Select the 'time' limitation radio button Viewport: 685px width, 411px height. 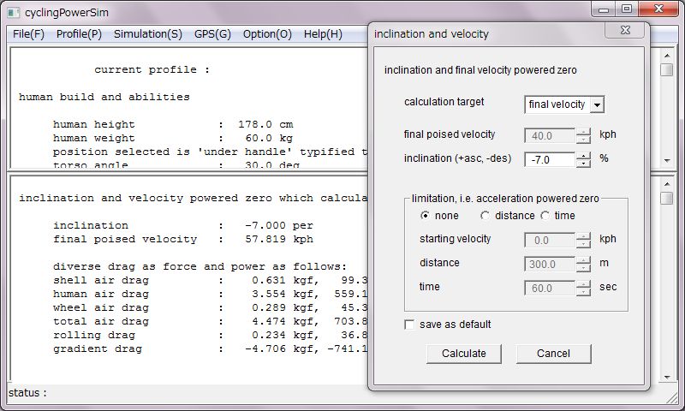pos(545,215)
